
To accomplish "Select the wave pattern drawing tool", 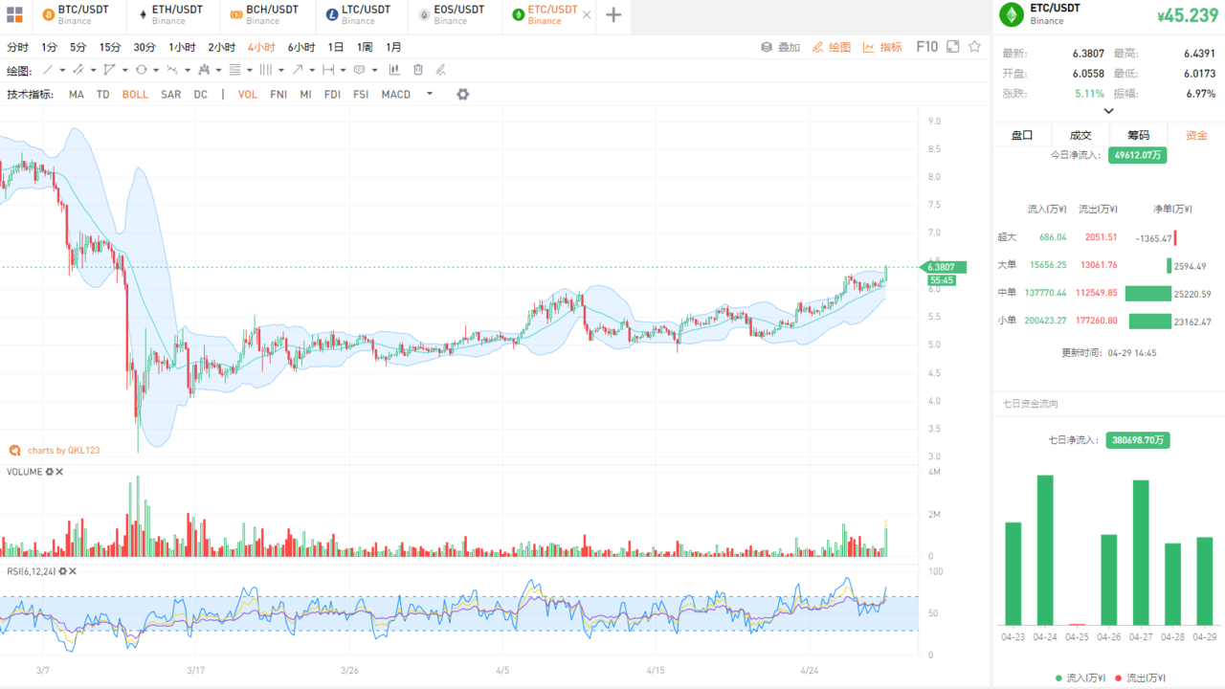I will tap(172, 70).
